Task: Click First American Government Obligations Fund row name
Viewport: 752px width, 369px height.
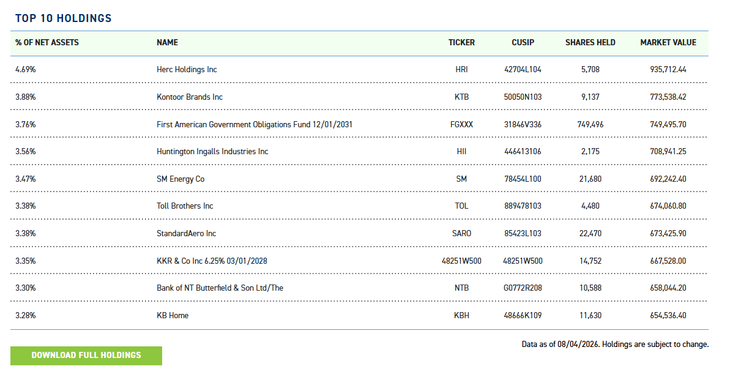Action: [255, 124]
